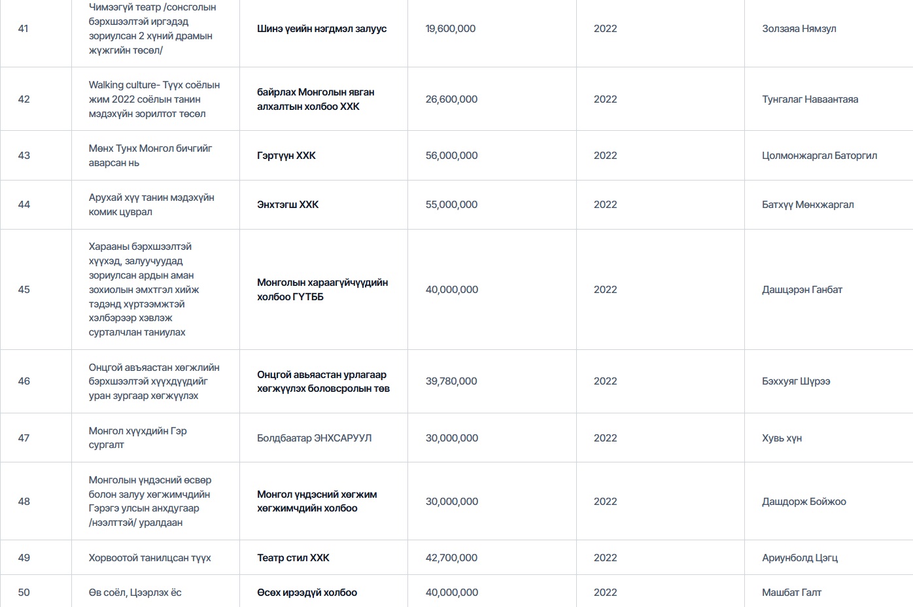913x607 pixels.
Task: Select the Хорвоотой танилцсан түүх project
Action: pos(150,558)
